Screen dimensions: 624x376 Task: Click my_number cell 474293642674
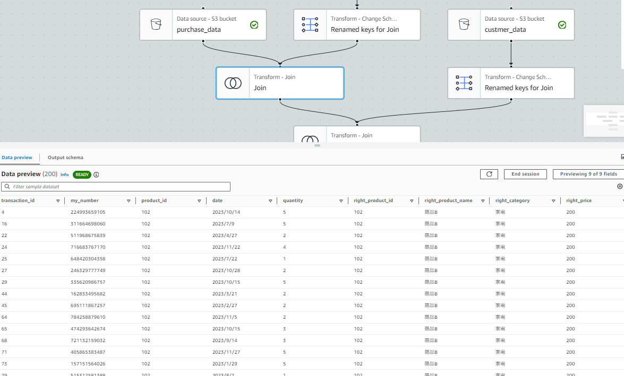click(88, 329)
